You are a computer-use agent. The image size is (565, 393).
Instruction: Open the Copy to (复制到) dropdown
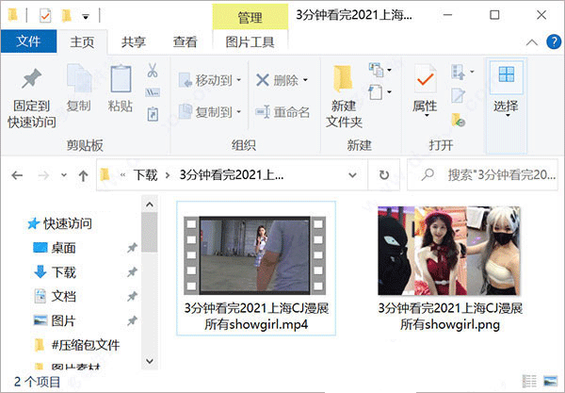coord(238,112)
